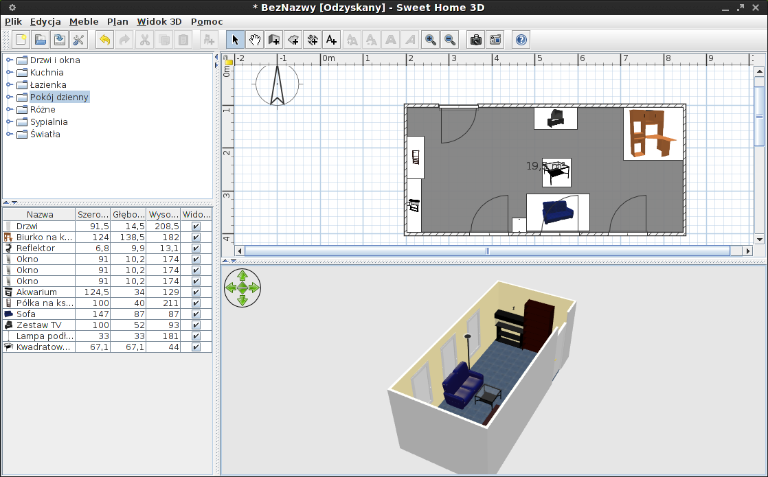Expand the Pokój dzienny folder

(x=9, y=97)
